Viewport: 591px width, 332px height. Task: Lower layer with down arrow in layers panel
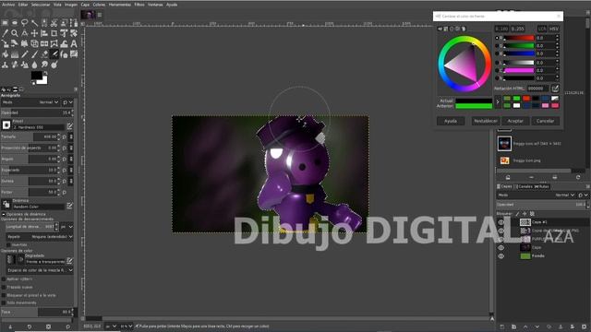pos(537,326)
